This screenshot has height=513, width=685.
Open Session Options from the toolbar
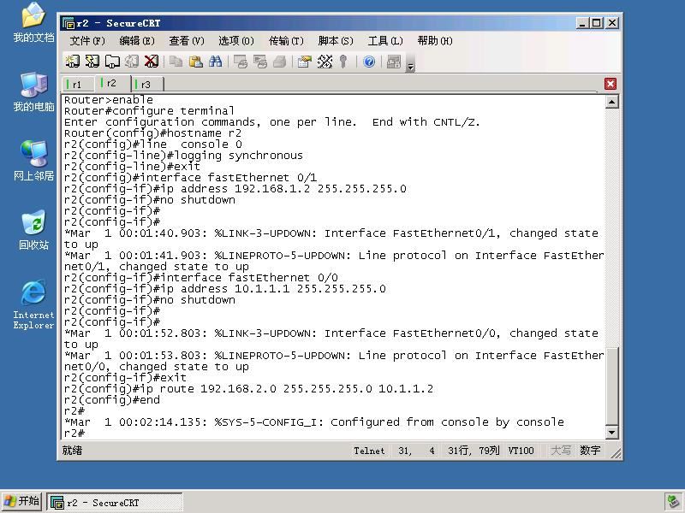[x=305, y=62]
